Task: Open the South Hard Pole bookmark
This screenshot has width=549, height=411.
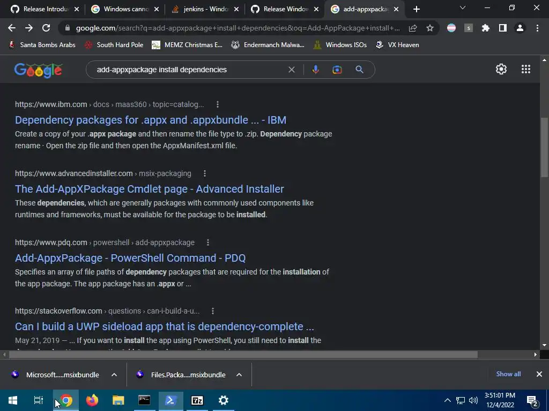Action: (x=114, y=45)
